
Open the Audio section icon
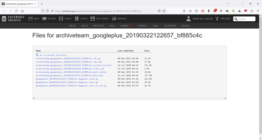77,19
